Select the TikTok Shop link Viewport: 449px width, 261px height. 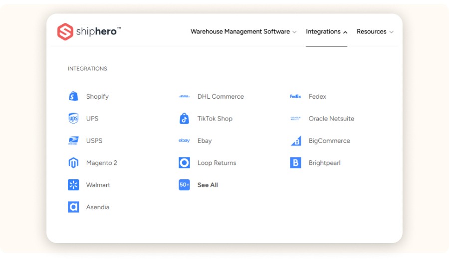pyautogui.click(x=215, y=119)
